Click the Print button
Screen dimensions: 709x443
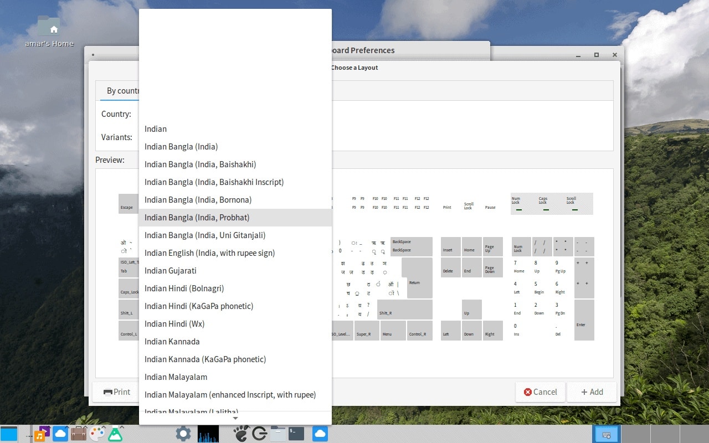pyautogui.click(x=117, y=392)
